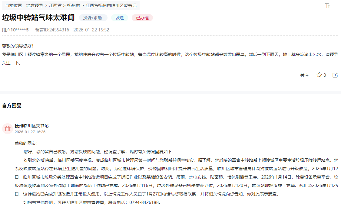341x210 pixels.
Task: Click the 官方回复 section heading
Action: click(x=12, y=106)
